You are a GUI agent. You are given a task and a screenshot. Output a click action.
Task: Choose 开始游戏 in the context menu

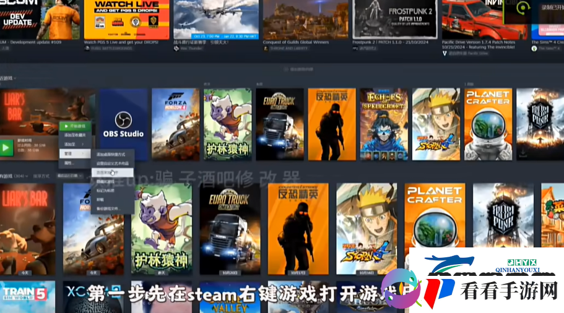point(75,126)
